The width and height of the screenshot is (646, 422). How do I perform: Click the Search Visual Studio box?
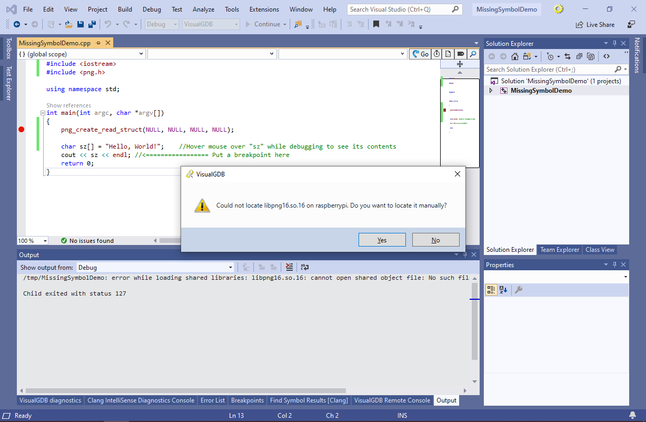click(405, 9)
